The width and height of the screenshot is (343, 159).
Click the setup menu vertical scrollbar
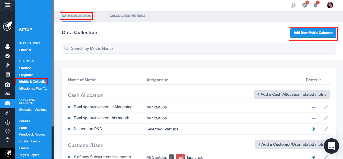53,64
